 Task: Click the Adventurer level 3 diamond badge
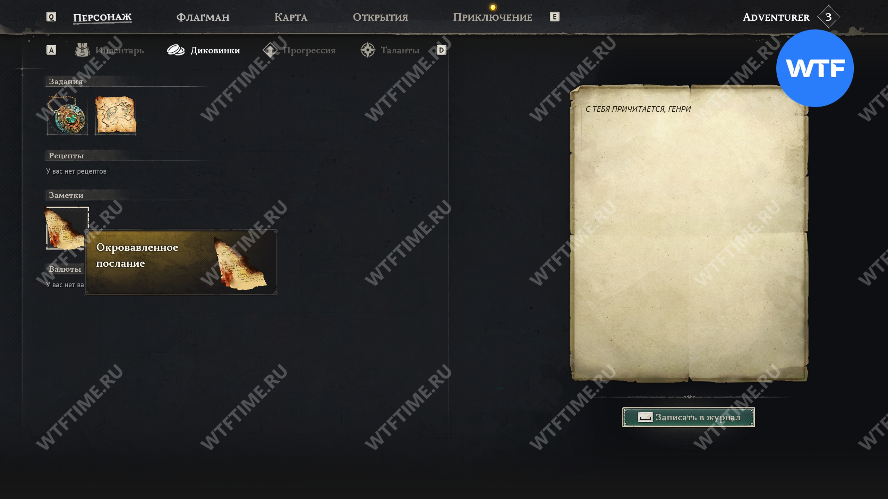828,17
